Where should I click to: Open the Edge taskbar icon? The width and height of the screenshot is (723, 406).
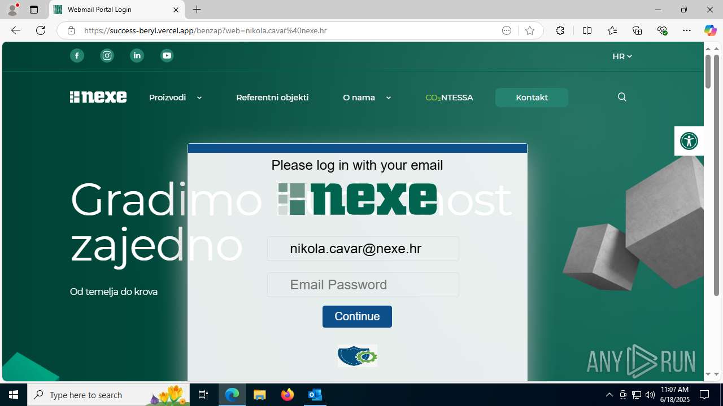tap(232, 395)
